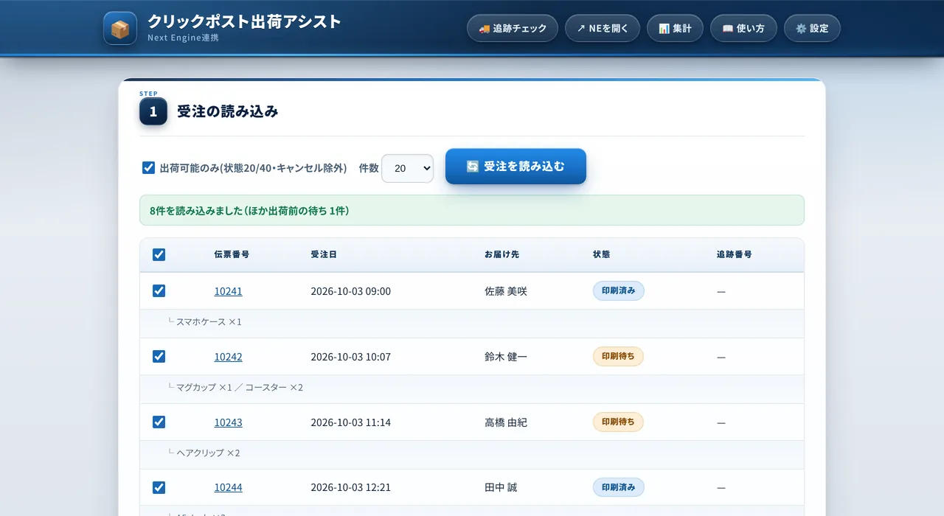
Task: Open 設定 settings
Action: [x=812, y=28]
